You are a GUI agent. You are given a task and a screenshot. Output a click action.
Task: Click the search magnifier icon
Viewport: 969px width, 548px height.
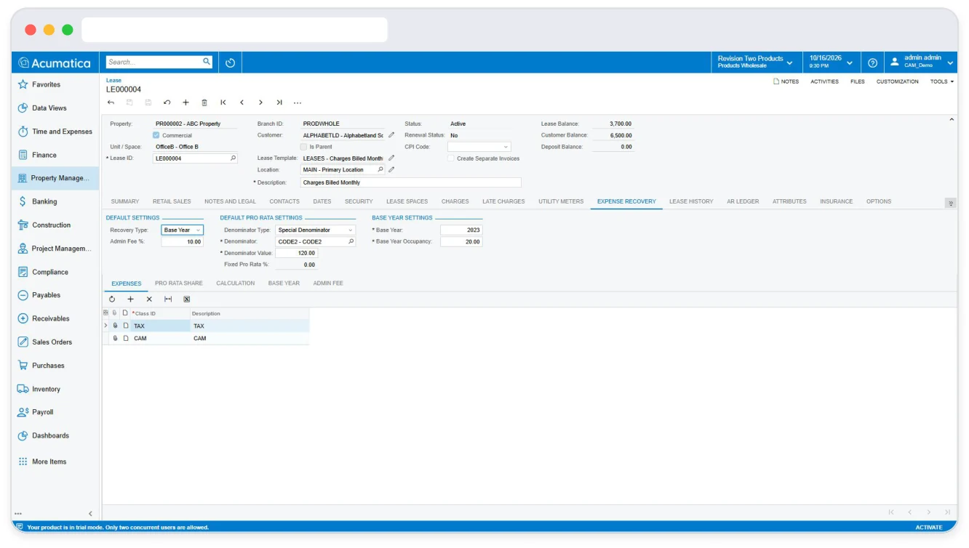point(207,62)
